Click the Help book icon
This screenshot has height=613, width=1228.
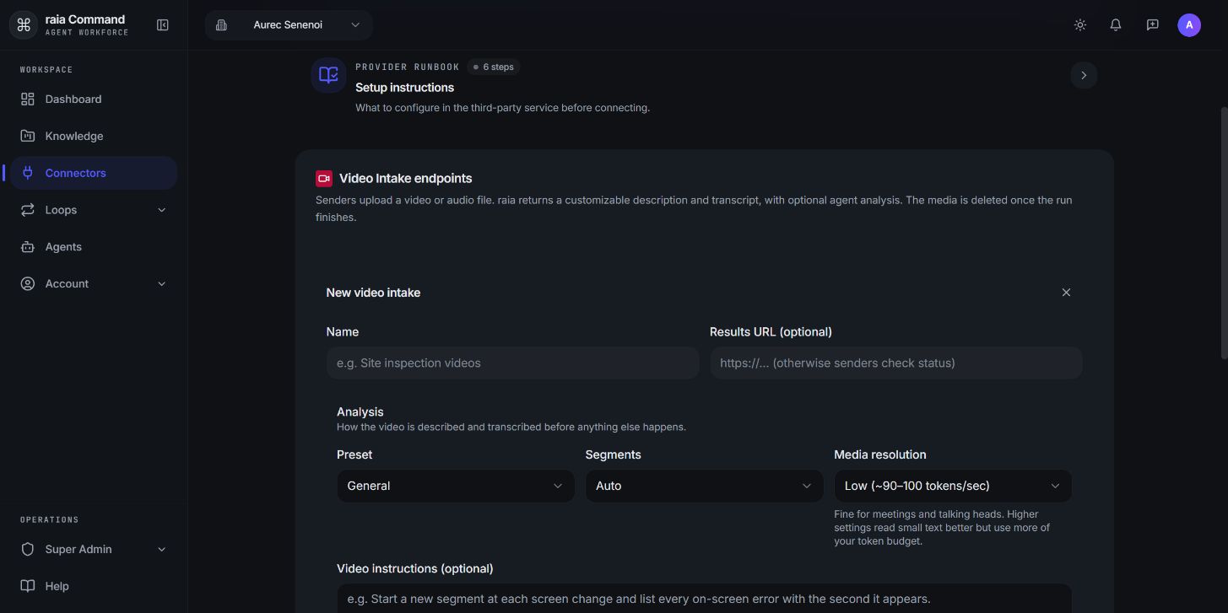28,586
